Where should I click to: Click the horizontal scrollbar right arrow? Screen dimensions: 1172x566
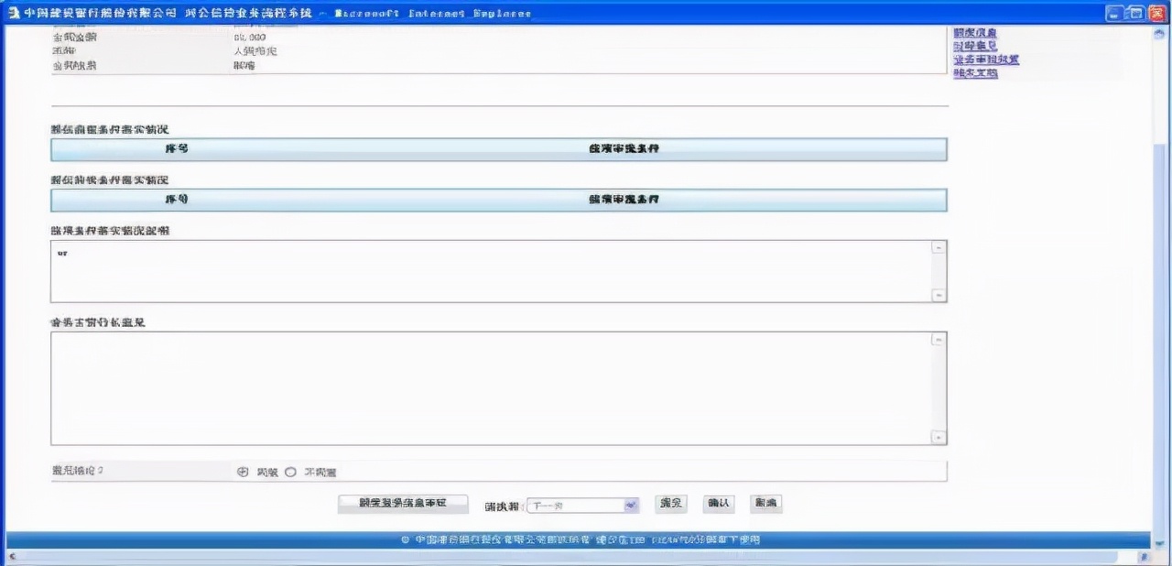click(x=1143, y=556)
